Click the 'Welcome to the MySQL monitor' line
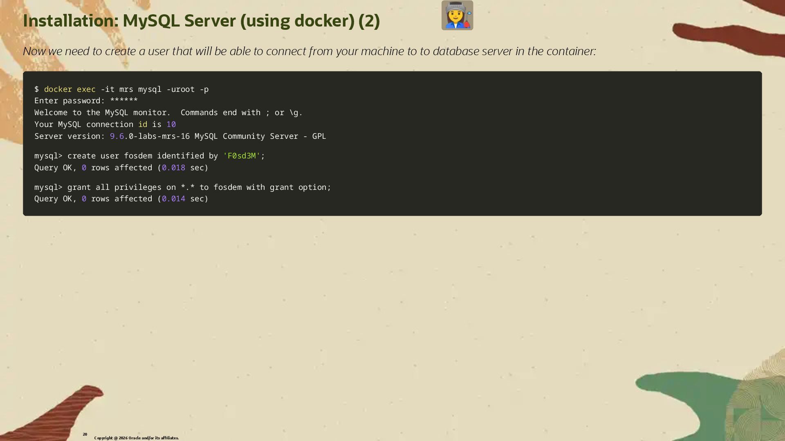This screenshot has height=441, width=785. pyautogui.click(x=102, y=113)
